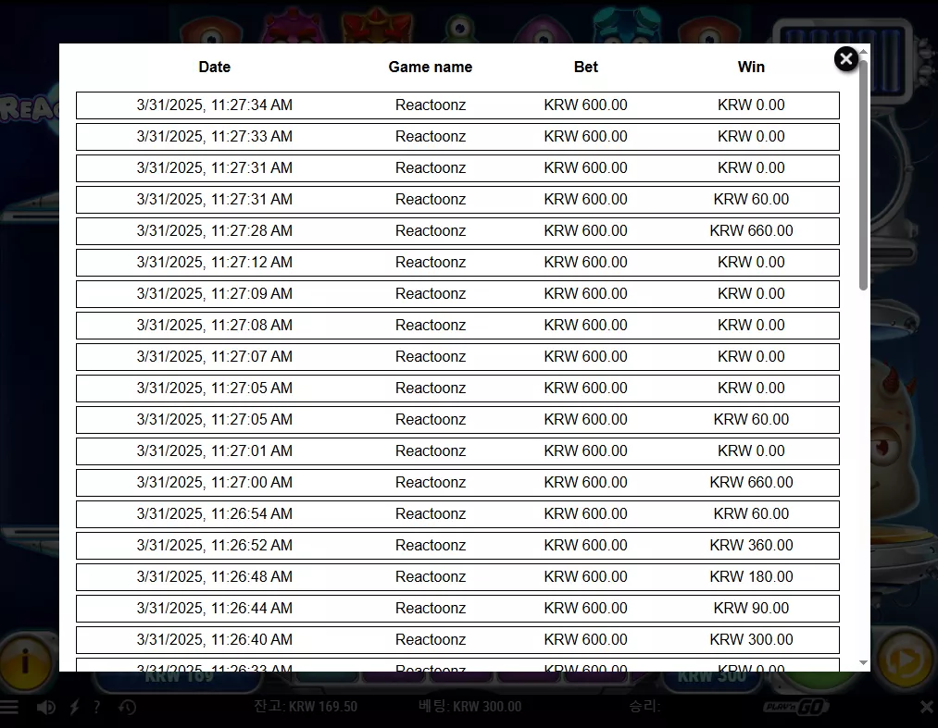Select the 11:27:12 AM history row date

coord(214,263)
